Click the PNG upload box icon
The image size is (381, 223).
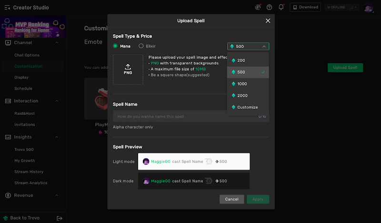pos(128,69)
